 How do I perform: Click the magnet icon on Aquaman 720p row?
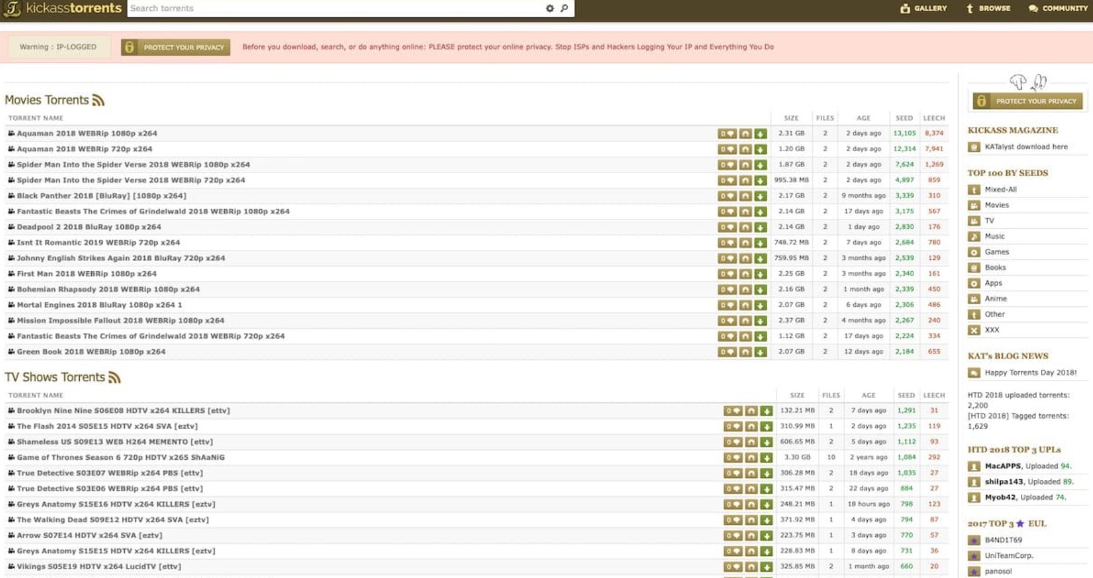[x=746, y=149]
